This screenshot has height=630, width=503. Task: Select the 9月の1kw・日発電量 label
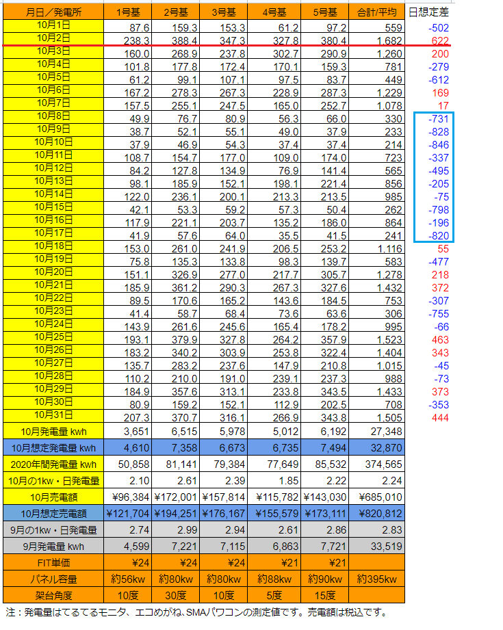pyautogui.click(x=53, y=530)
